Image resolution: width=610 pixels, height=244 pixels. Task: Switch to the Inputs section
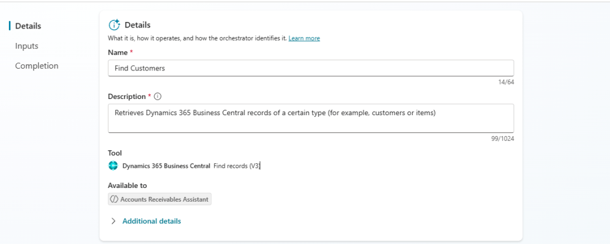(x=27, y=46)
